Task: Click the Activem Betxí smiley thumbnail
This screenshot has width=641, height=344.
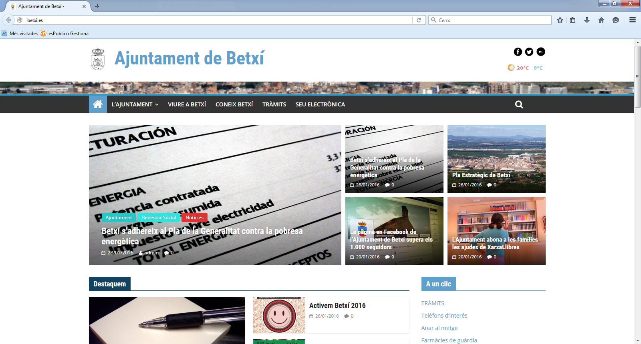Action: [x=279, y=315]
